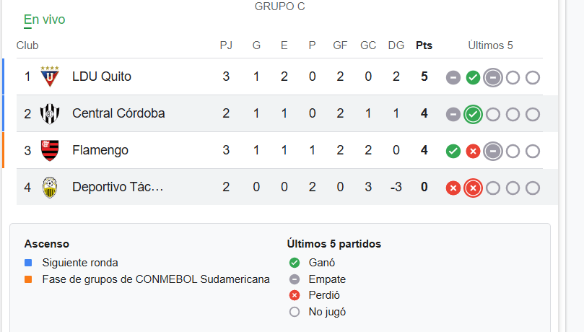584x332 pixels.
Task: Click the Deportivo Táchira club crest
Action: 50,188
